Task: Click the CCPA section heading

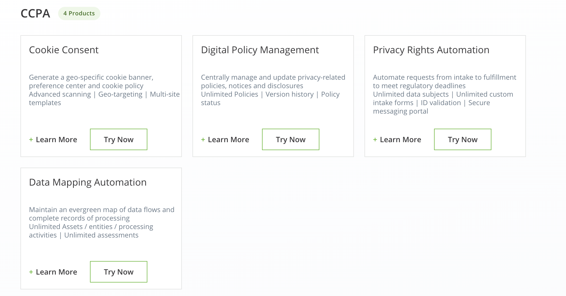Action: [35, 14]
